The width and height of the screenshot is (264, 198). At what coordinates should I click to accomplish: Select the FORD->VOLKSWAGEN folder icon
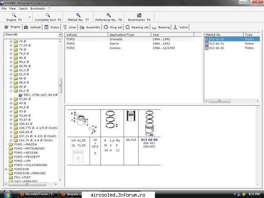[10, 165]
